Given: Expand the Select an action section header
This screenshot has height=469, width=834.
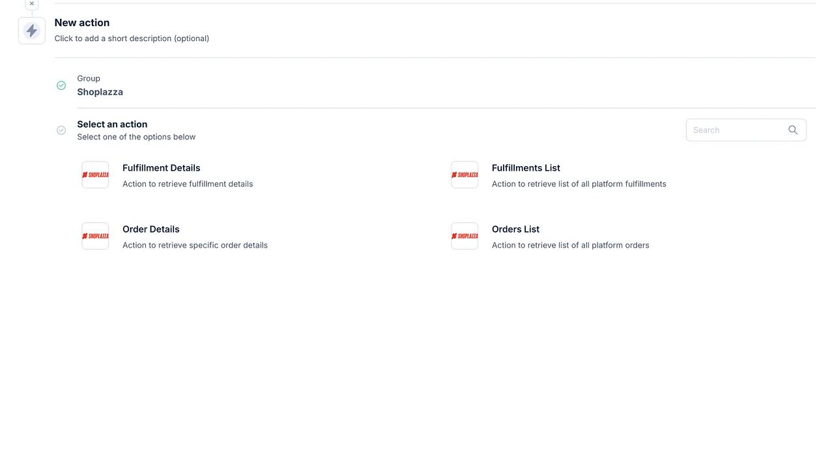Looking at the screenshot, I should pyautogui.click(x=112, y=124).
